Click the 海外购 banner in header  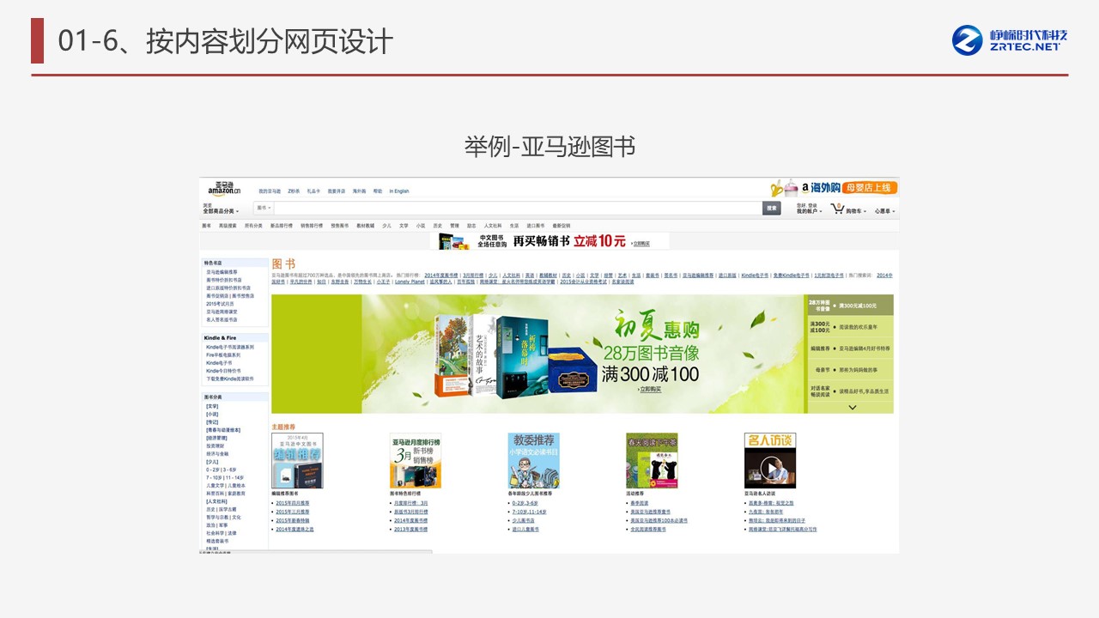(x=834, y=188)
